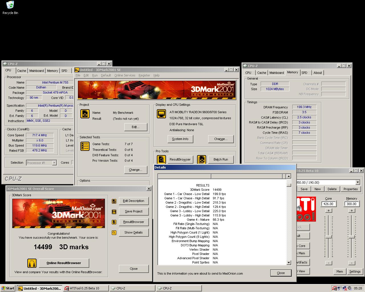
Task: Decrease Memory clock with the minus button
Action: pos(352,263)
